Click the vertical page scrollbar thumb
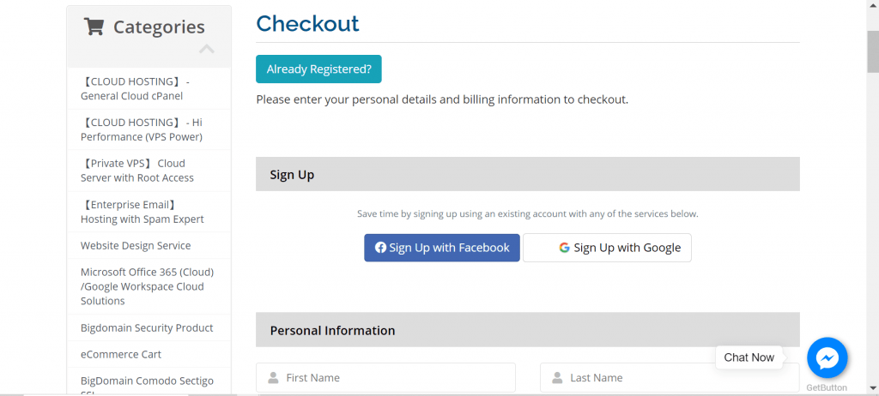Screen dimensions: 879x396 [873, 51]
